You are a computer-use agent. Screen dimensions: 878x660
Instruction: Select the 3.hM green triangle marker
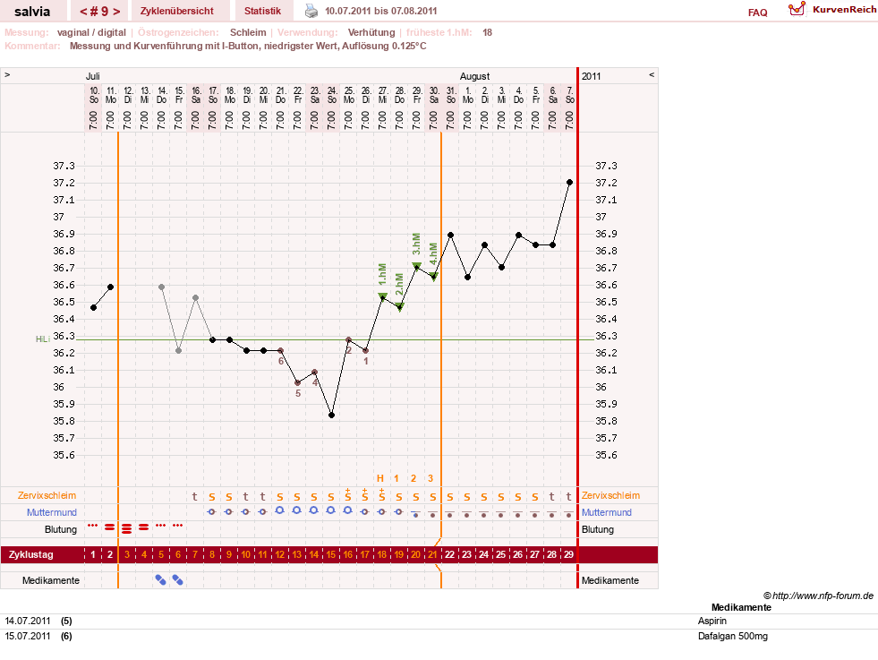click(x=416, y=266)
